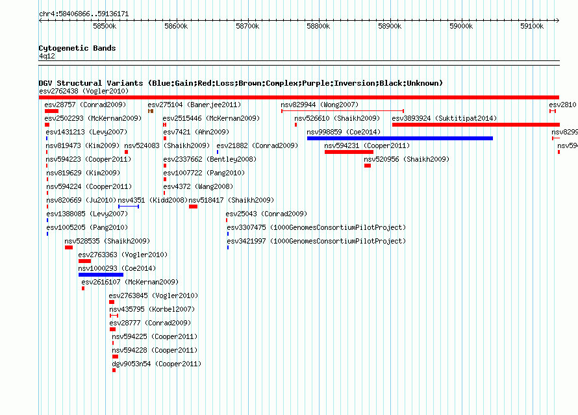Viewport: 578px width, 415px height.
Task: Select the blue nsv1000293 gain bar
Action: click(x=101, y=275)
